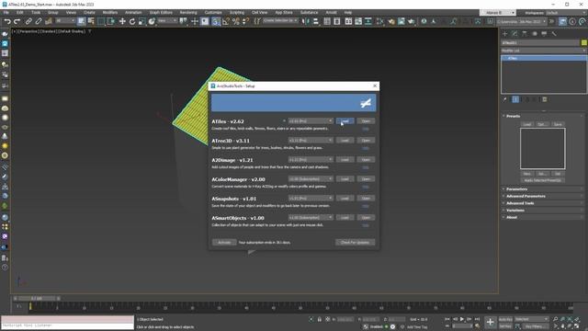Open the Customize menu

pos(213,12)
